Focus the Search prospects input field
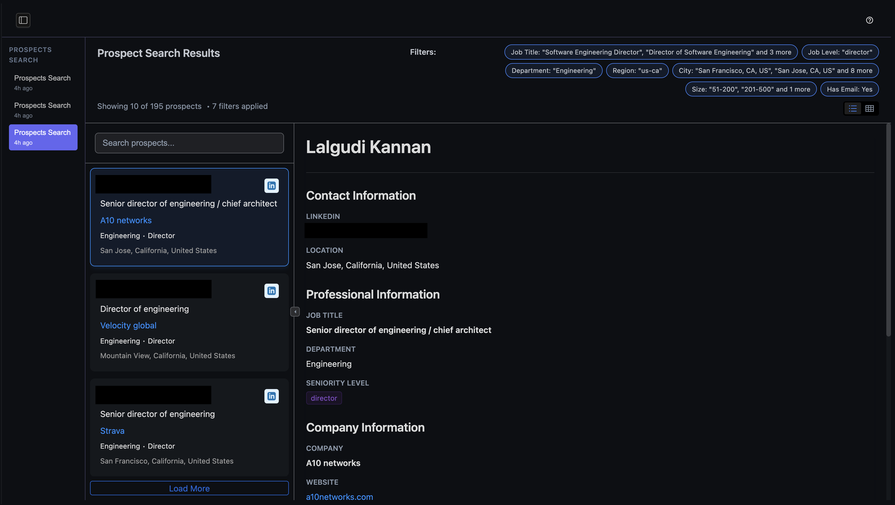This screenshot has height=505, width=895. coord(189,143)
